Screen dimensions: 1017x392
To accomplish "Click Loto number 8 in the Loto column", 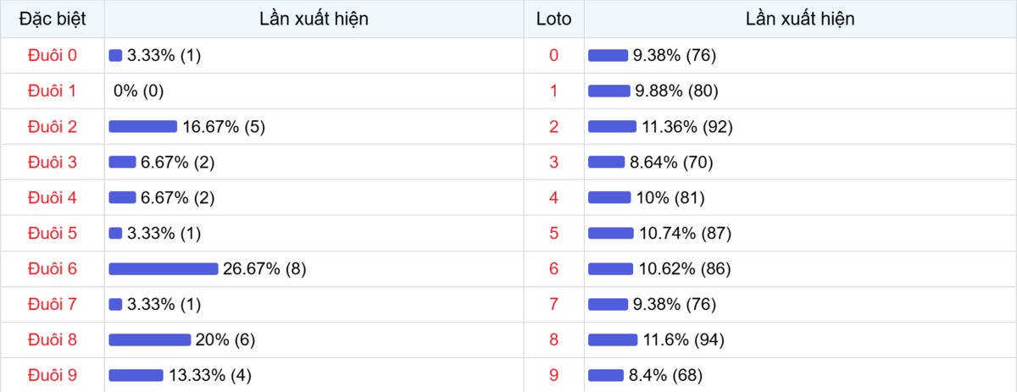I will [x=554, y=340].
